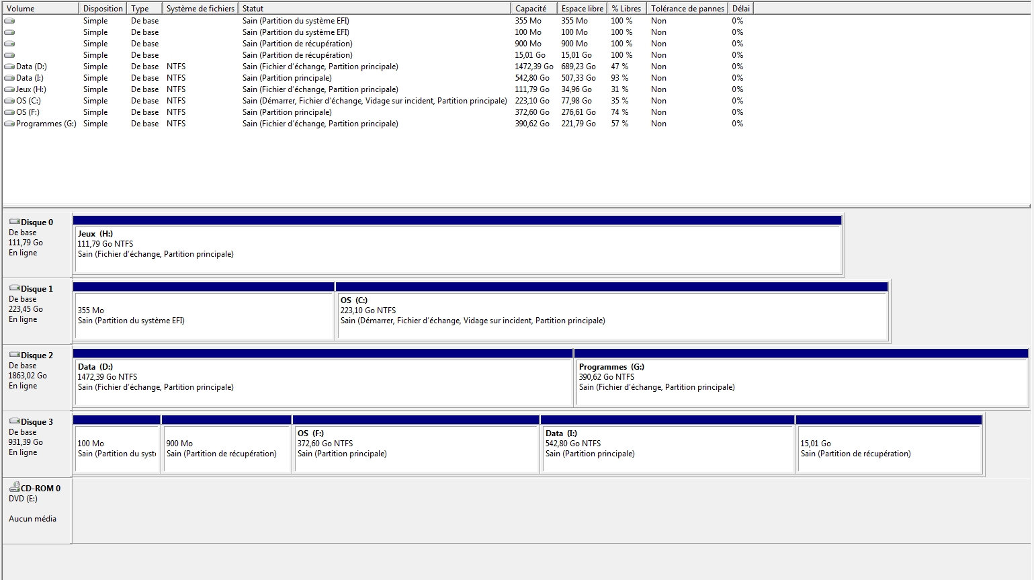This screenshot has width=1034, height=580.
Task: Click the "221,79 Go" free space cell
Action: pos(578,124)
